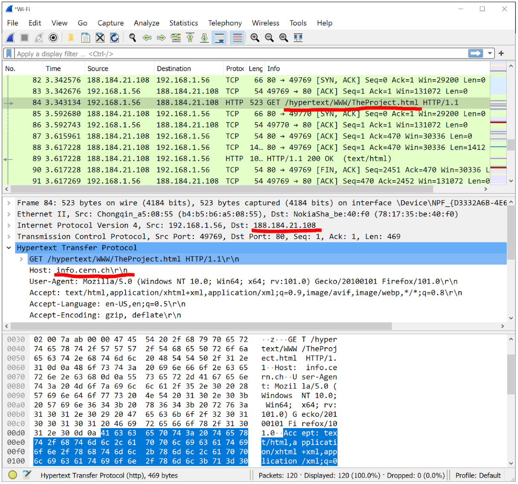Select packet 82 SYN, ACK row
Viewport: 518px width, 484px height.
[246, 80]
